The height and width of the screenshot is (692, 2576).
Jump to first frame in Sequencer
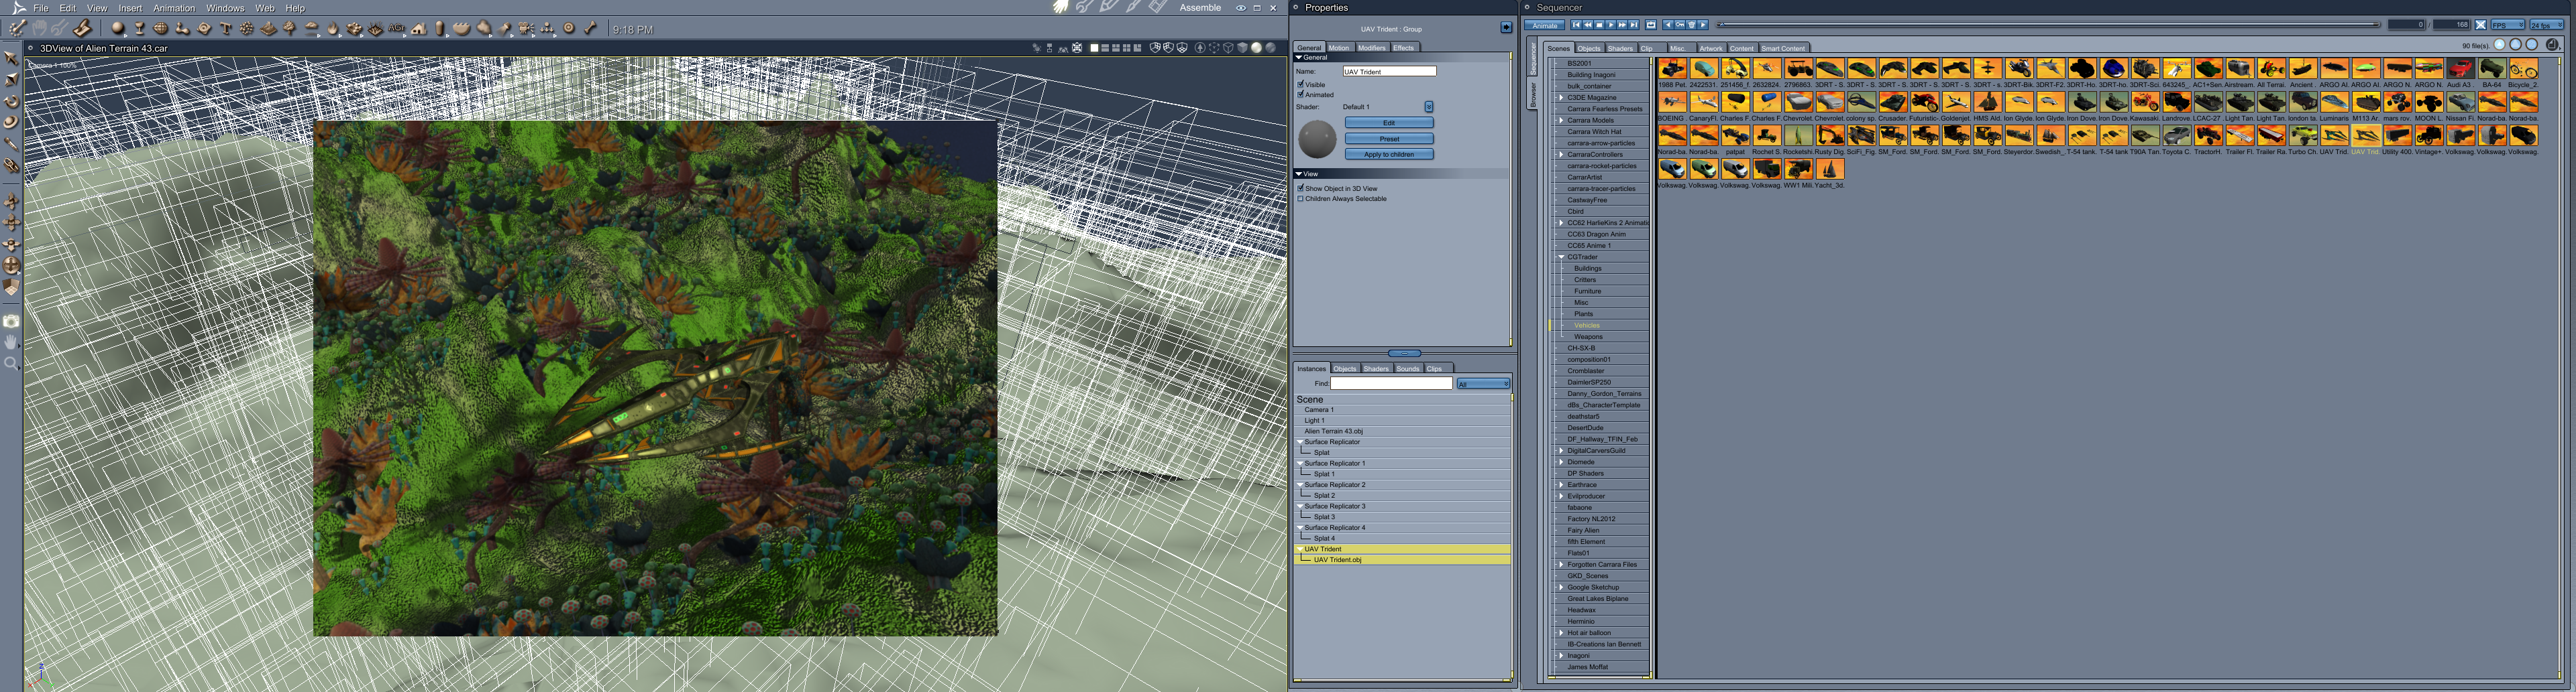coord(1576,25)
